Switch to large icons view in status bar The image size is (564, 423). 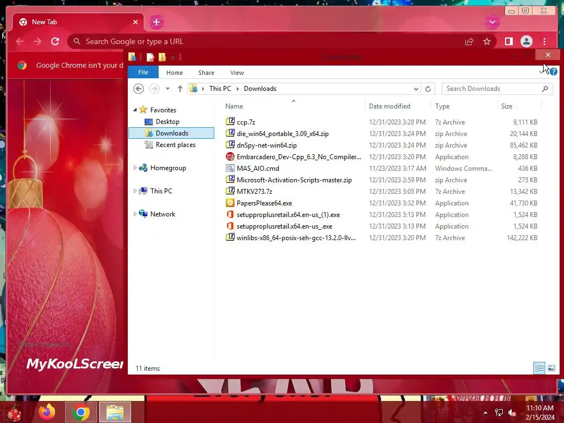[x=551, y=368]
